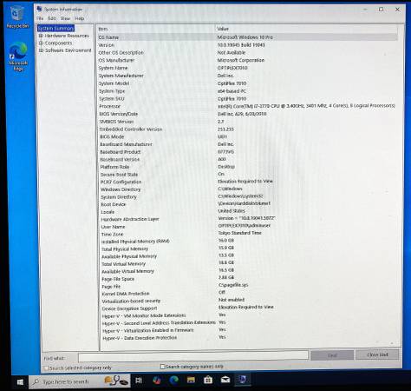Select System Information taskbar icon
This screenshot has height=391, width=411.
[x=242, y=379]
